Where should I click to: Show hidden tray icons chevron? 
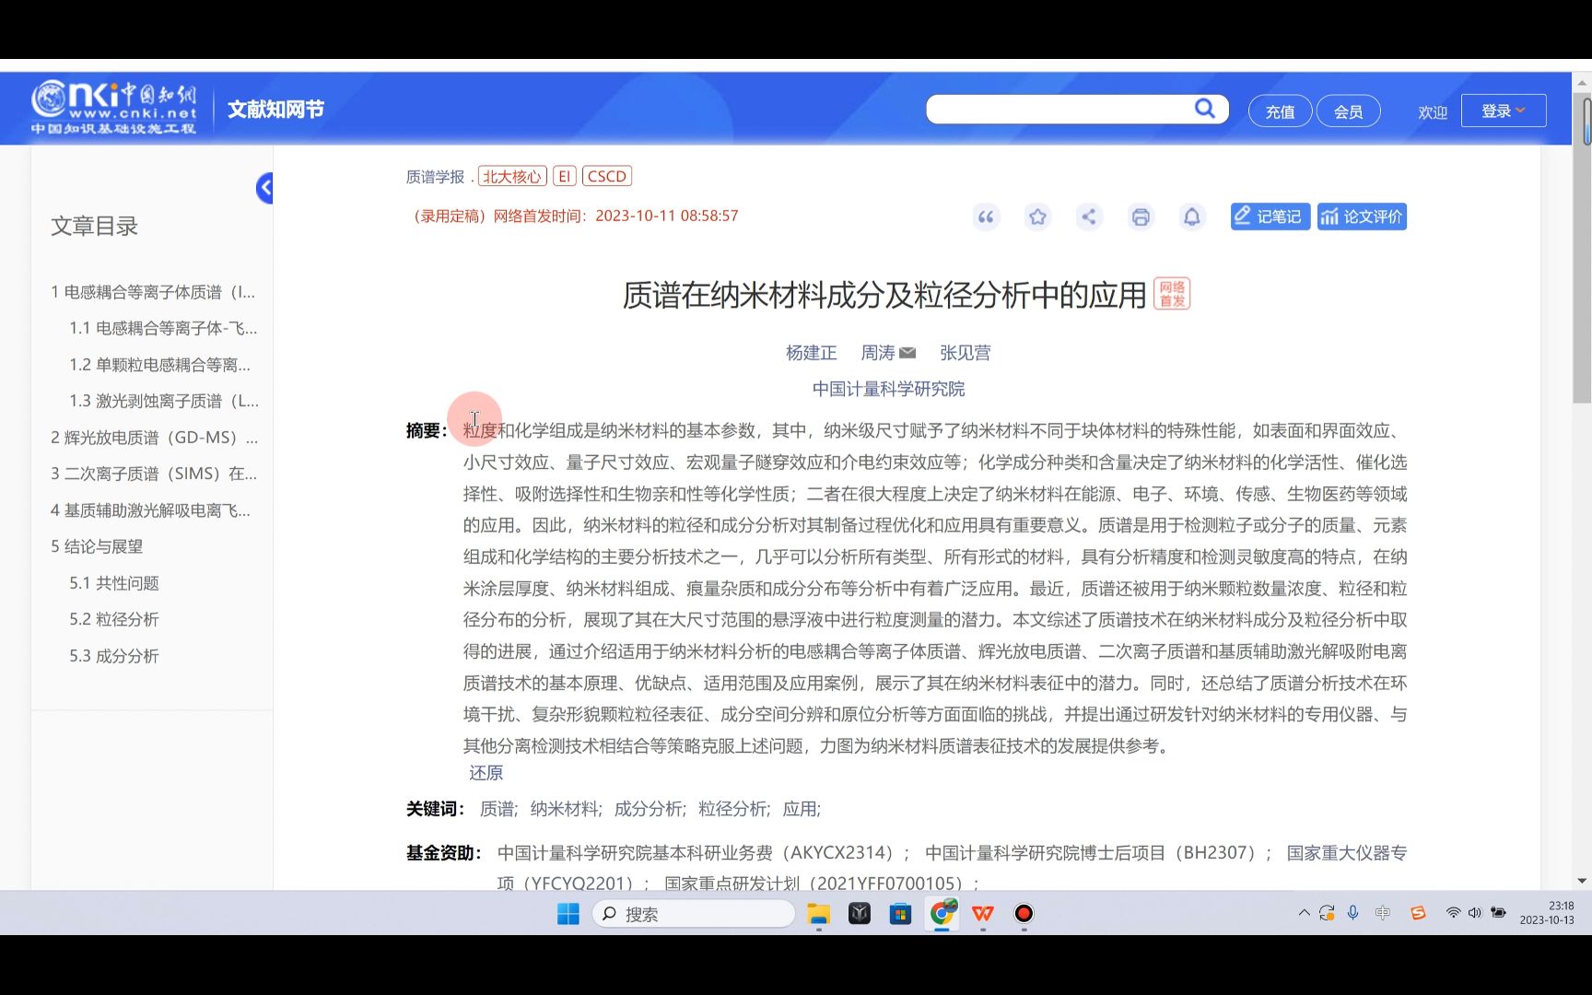1304,913
